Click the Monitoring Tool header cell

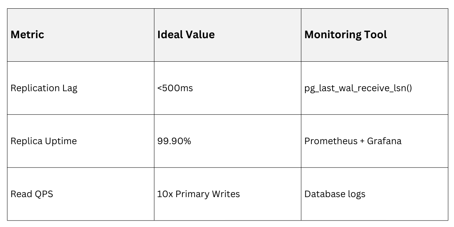coord(345,35)
